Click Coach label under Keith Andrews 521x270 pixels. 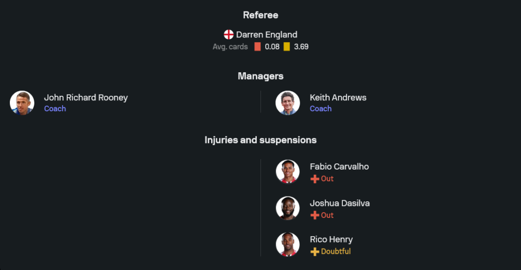pyautogui.click(x=320, y=109)
